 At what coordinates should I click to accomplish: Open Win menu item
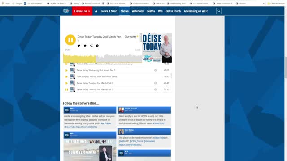point(161,11)
